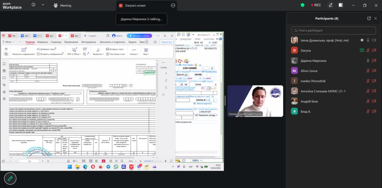The height and width of the screenshot is (188, 382).
Task: Click the Обновить сейчас button
Action: point(140,36)
